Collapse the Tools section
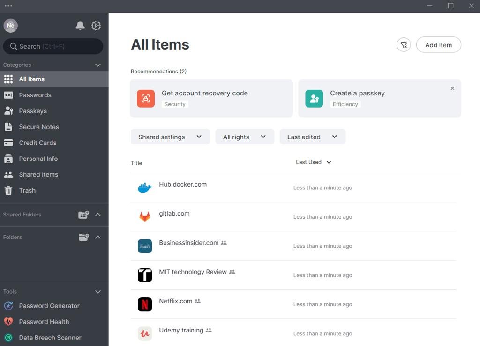 tap(98, 292)
